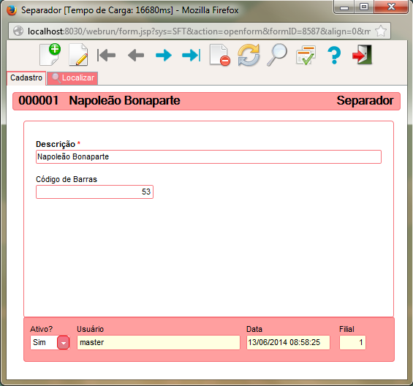Click the Descrição input field
413x386 pixels.
tap(208, 156)
